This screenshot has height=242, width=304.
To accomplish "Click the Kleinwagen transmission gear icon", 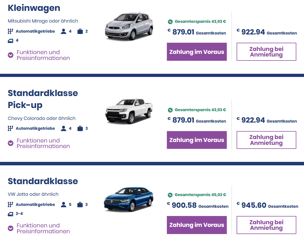I will (10, 31).
